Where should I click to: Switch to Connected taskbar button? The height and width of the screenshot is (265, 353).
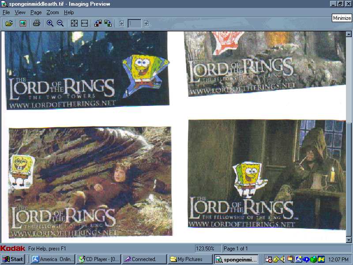pos(144,259)
